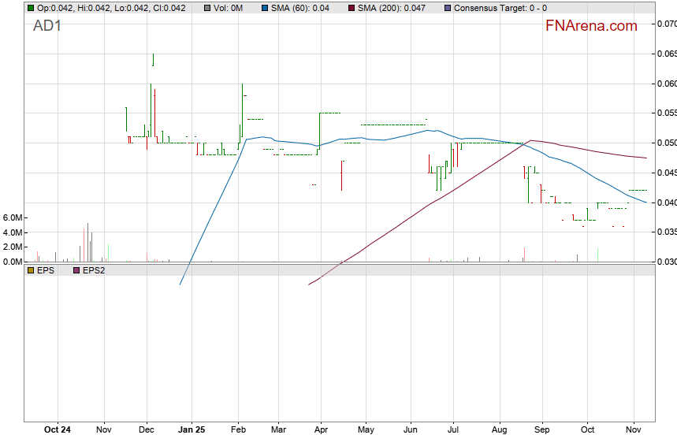Click the 0.070 price axis label
This screenshot has height=446, width=677.
click(x=667, y=24)
